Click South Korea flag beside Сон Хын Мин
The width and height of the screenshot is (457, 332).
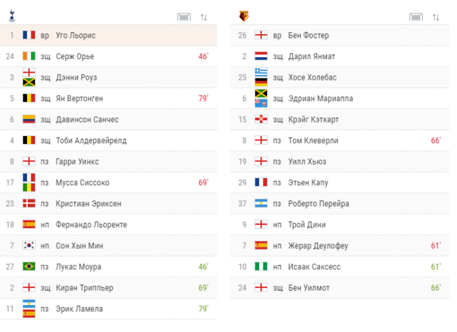(29, 246)
